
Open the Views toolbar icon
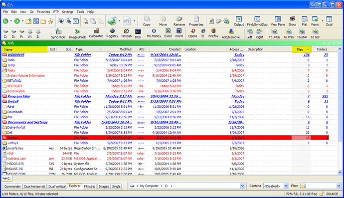pyautogui.click(x=315, y=21)
